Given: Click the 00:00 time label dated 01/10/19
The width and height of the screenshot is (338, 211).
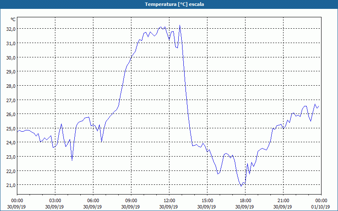Looking at the screenshot, I should tap(322, 200).
